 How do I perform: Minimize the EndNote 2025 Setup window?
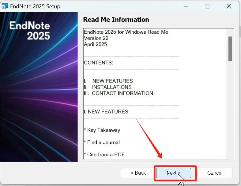click(186, 6)
